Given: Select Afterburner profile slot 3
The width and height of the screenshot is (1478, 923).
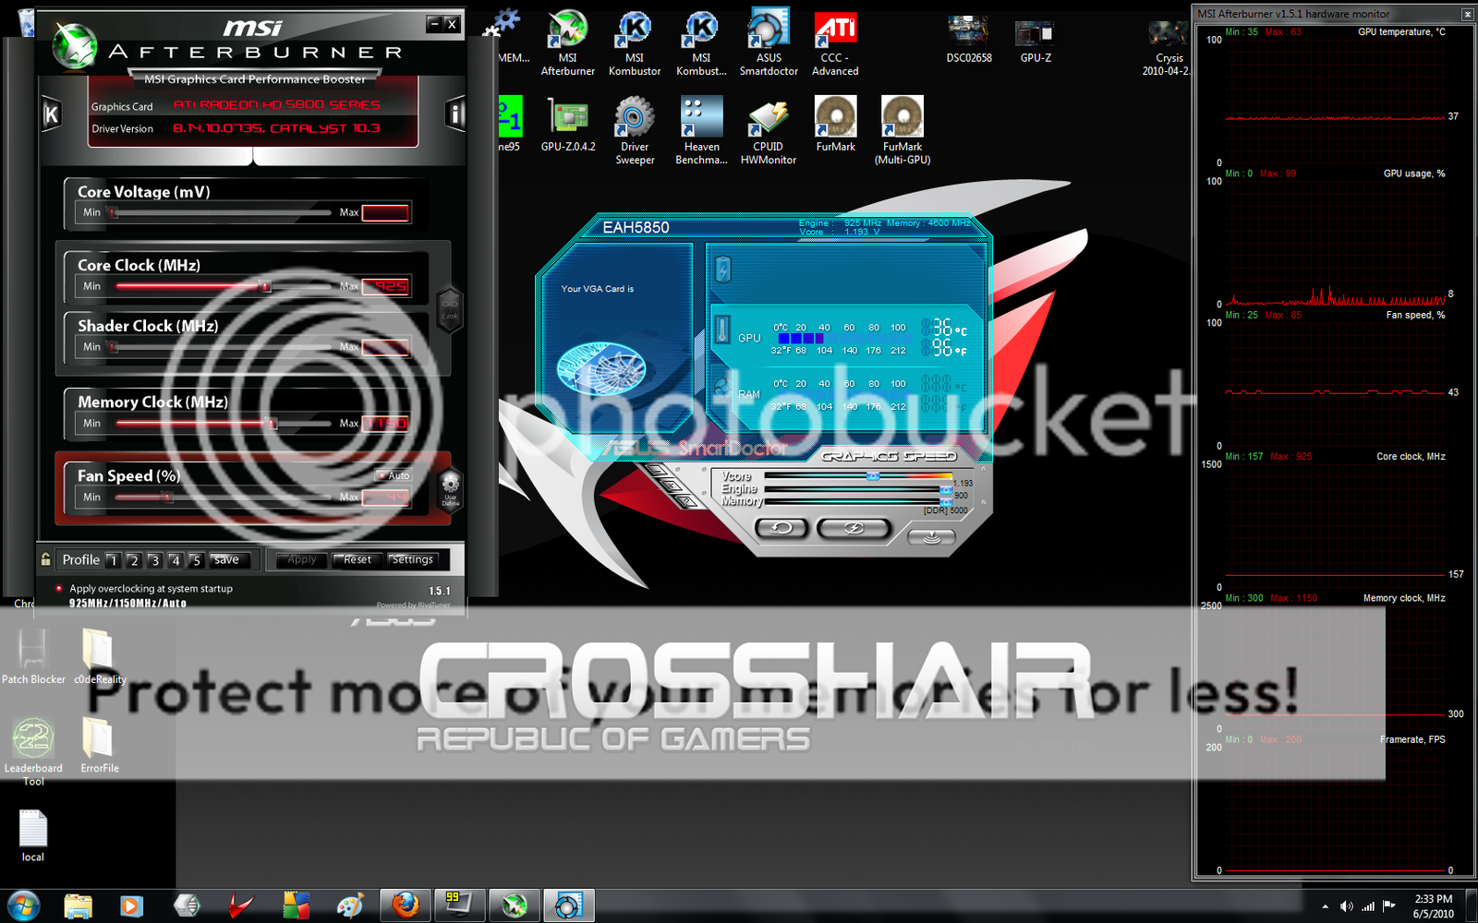Looking at the screenshot, I should pyautogui.click(x=154, y=560).
